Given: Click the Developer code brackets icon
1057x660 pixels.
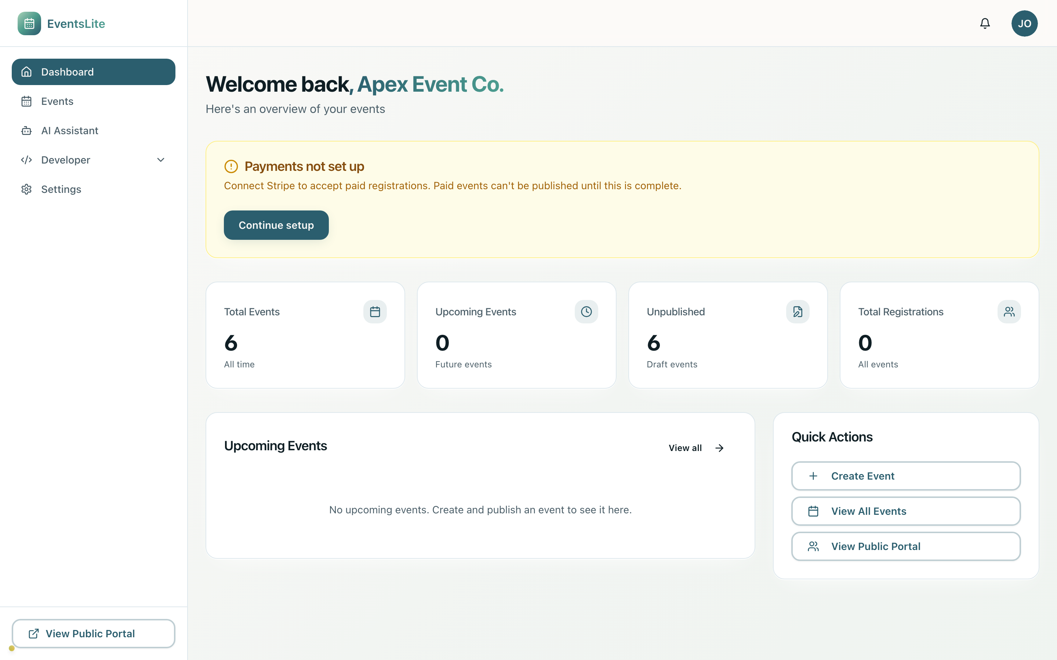Looking at the screenshot, I should point(27,160).
